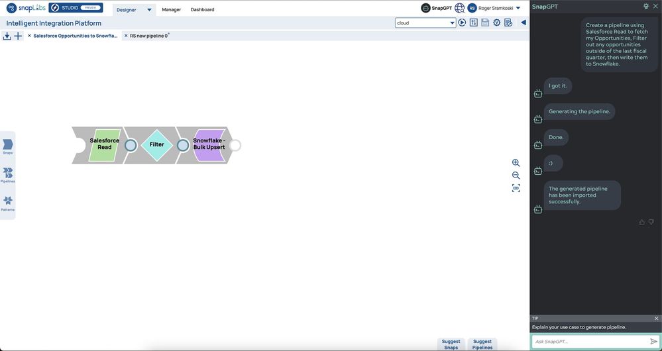The image size is (662, 351).
Task: Select the Filter snap
Action: click(x=156, y=144)
